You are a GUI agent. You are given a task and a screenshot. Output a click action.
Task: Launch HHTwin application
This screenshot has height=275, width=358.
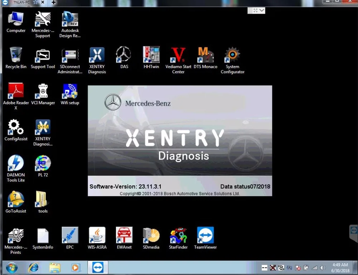tap(151, 57)
